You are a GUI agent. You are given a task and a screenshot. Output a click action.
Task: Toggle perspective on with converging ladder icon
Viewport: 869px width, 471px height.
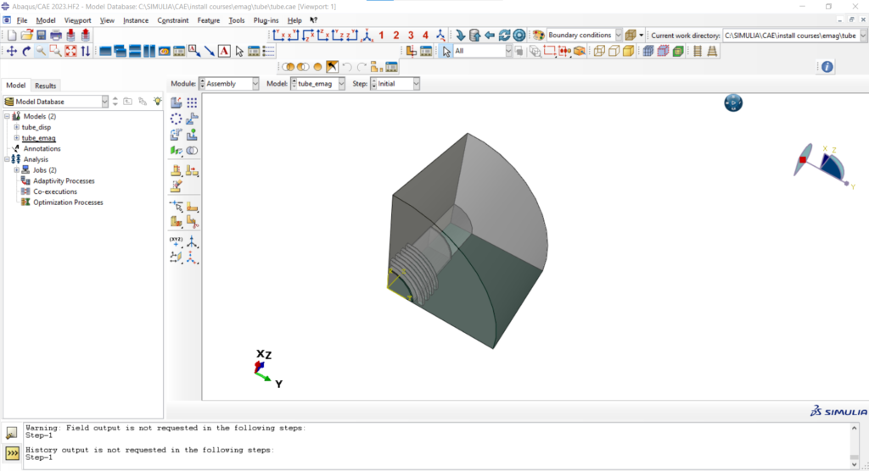[x=712, y=51]
